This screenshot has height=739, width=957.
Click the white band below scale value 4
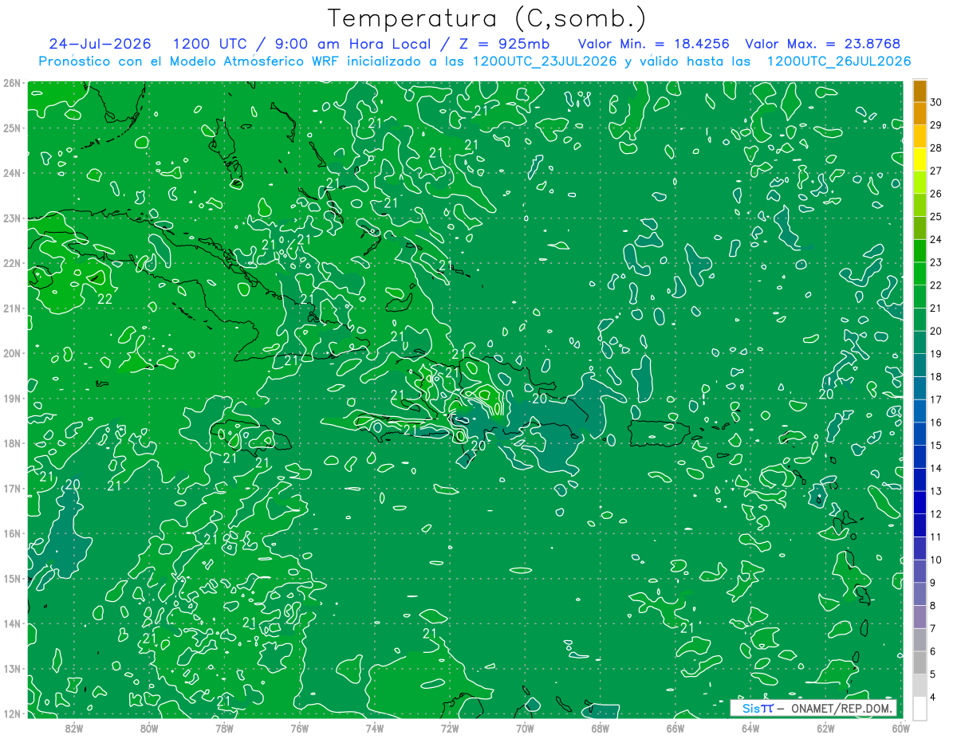coord(920,708)
